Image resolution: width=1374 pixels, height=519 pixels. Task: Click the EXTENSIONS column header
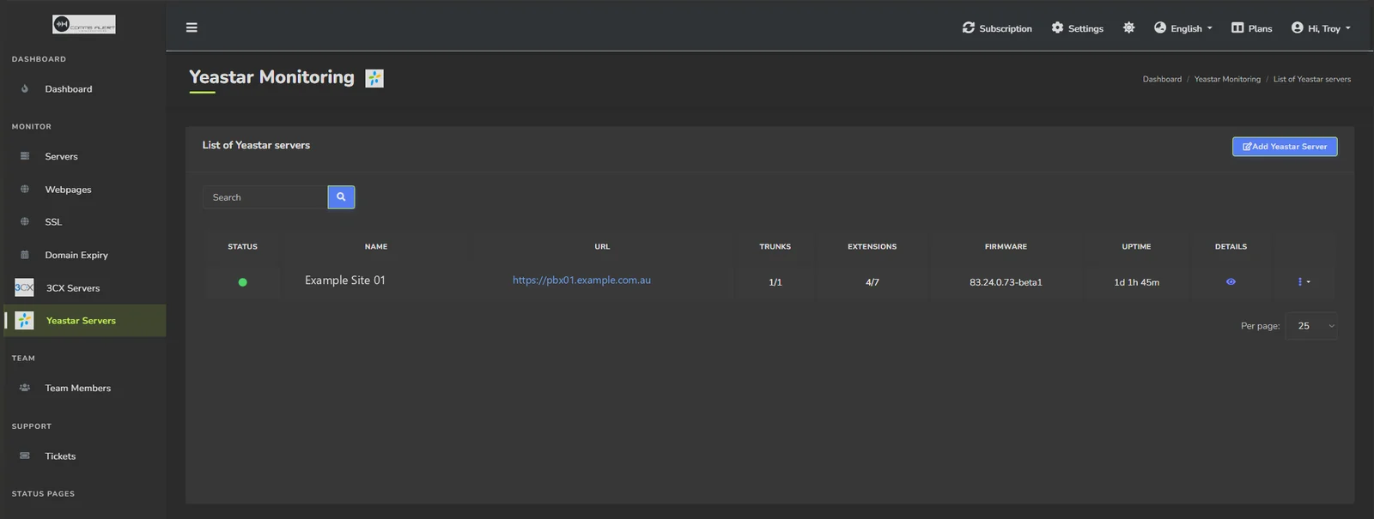point(872,247)
